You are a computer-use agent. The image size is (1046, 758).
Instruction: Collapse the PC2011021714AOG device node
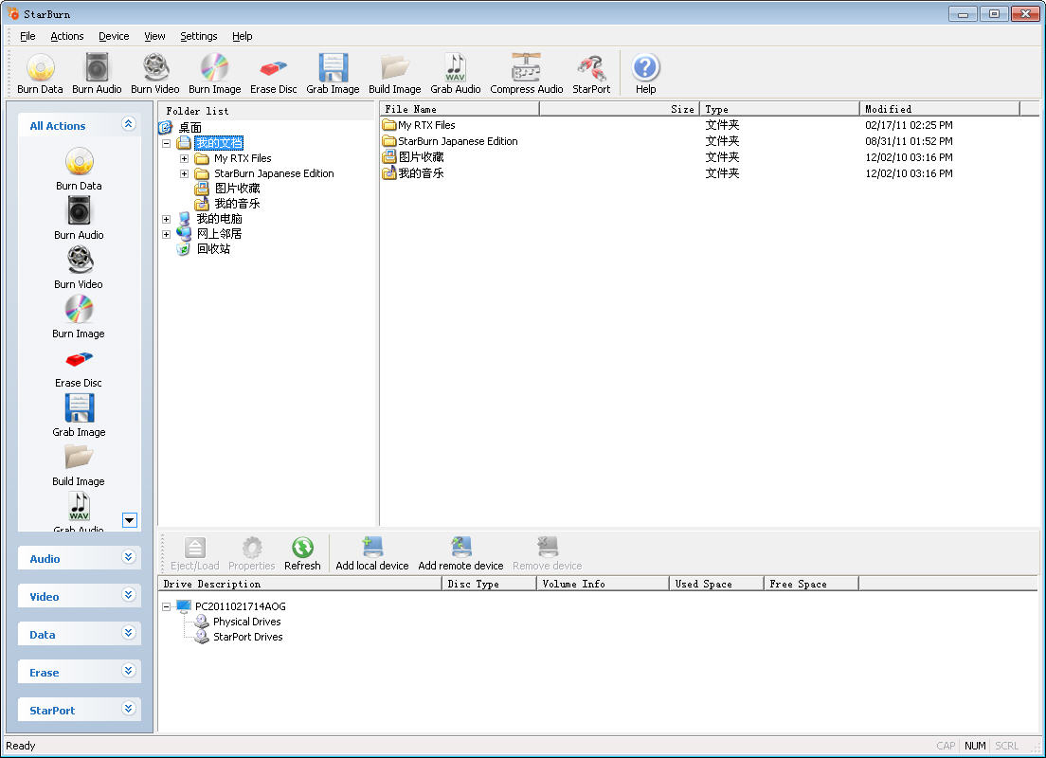click(167, 606)
